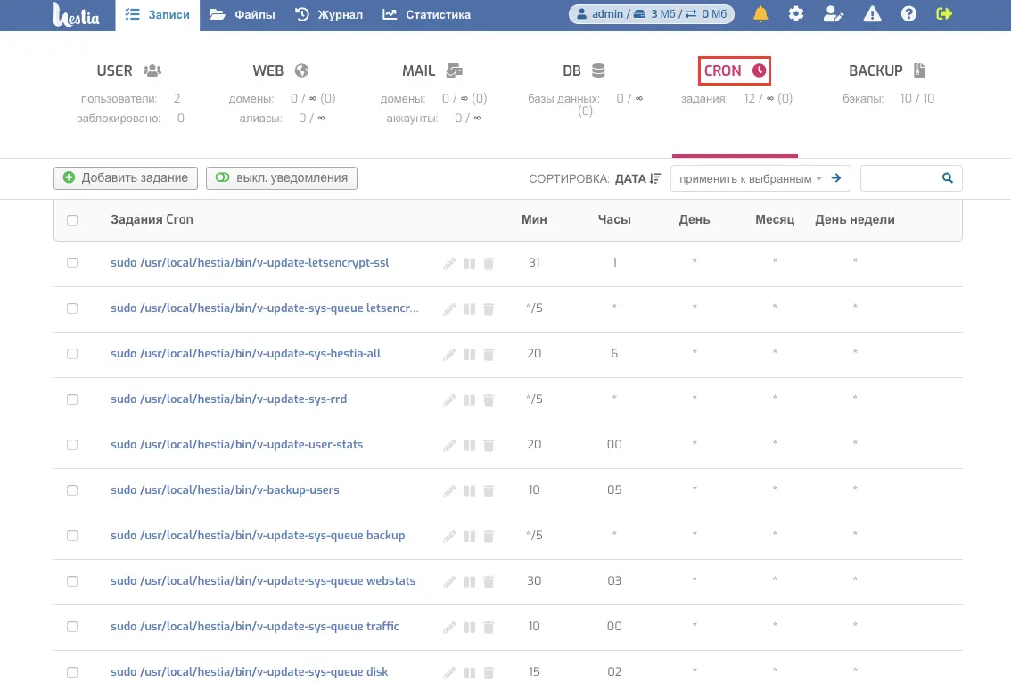Edit the v-update-sys-rrd job pencil
This screenshot has width=1011, height=682.
coord(449,399)
